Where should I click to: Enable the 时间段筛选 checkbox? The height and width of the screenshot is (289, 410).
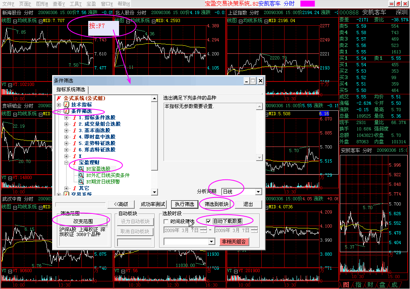166,222
